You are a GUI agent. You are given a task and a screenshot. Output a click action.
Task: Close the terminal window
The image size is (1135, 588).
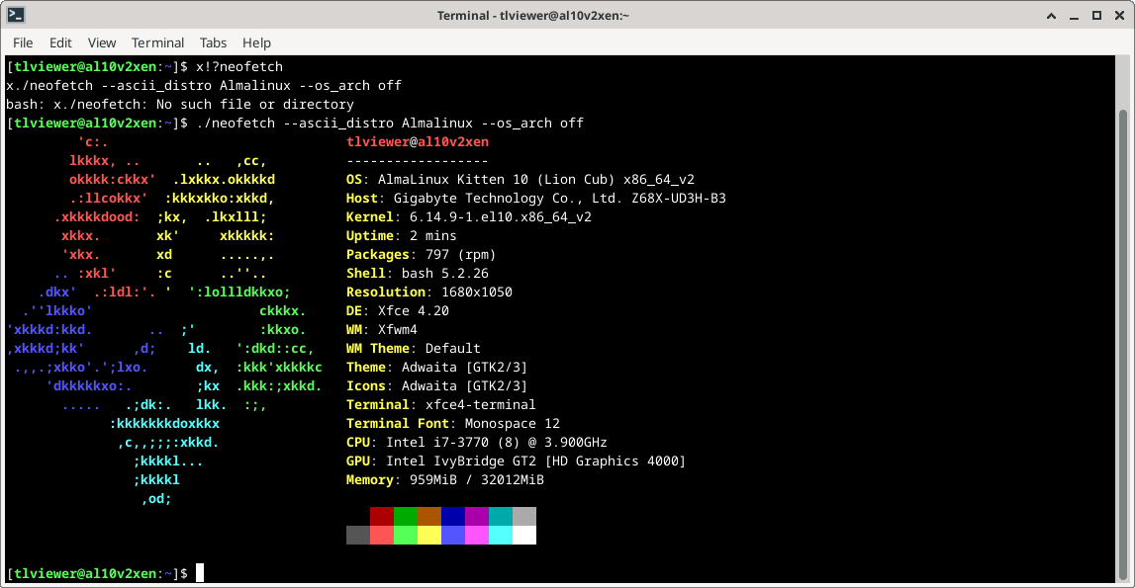1119,16
